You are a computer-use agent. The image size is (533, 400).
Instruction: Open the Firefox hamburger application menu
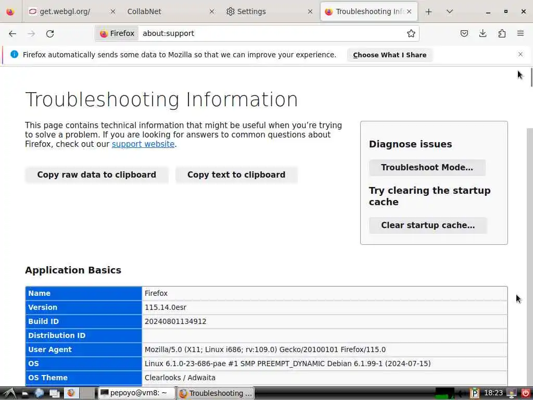(521, 33)
